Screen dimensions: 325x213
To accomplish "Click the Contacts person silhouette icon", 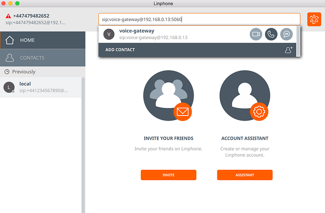I will tap(10, 58).
